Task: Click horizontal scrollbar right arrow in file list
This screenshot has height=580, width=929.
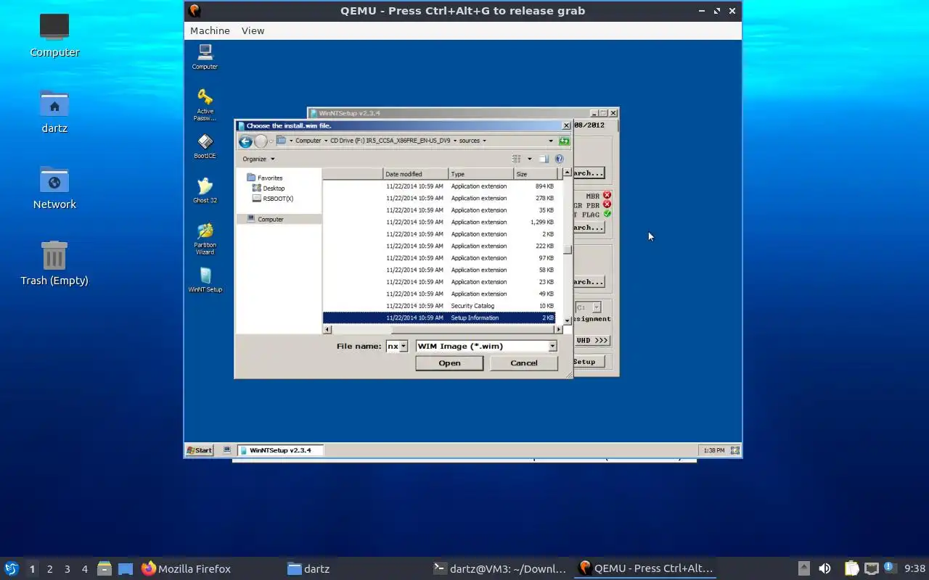Action: [x=560, y=329]
